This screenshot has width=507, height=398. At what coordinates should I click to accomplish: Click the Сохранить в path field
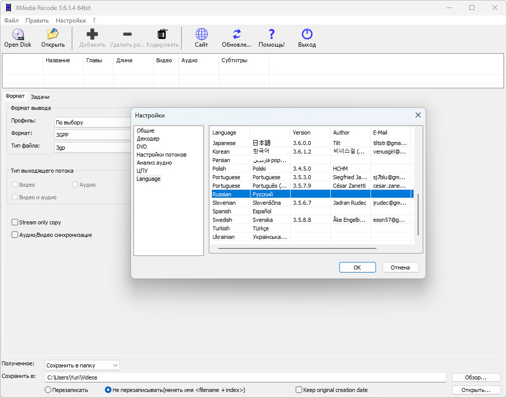(245, 377)
